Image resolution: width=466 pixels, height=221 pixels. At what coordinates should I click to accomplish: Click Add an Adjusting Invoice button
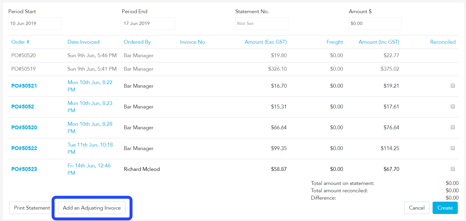point(92,208)
